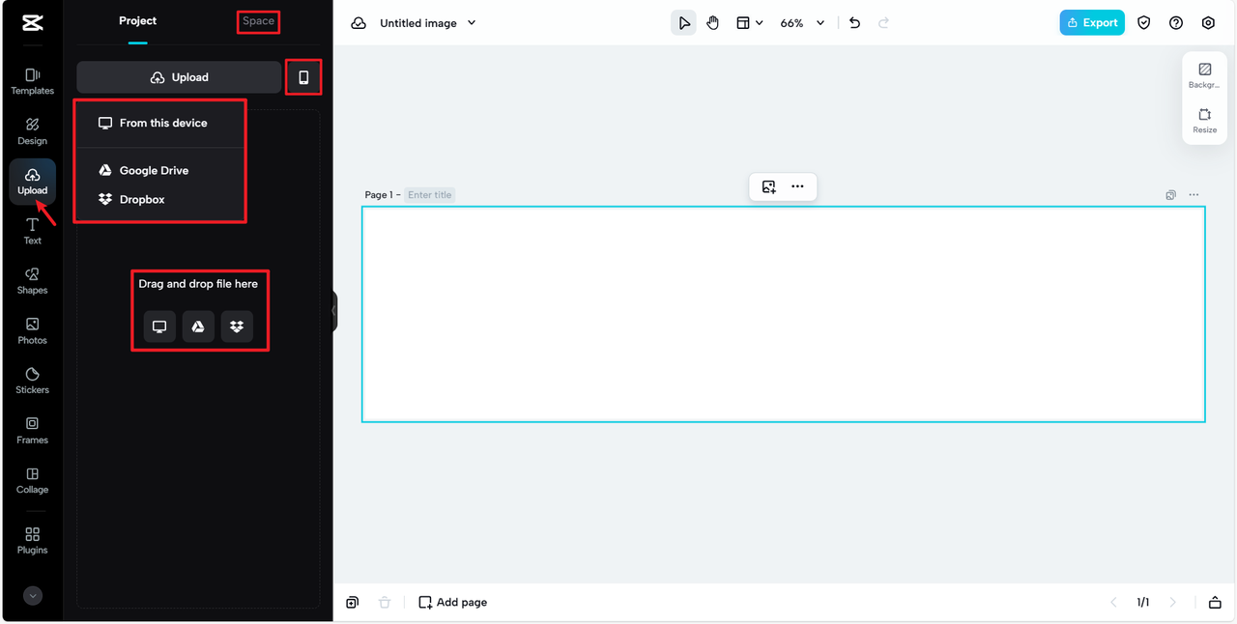Expand more sidebar items with down chevron

(x=33, y=596)
